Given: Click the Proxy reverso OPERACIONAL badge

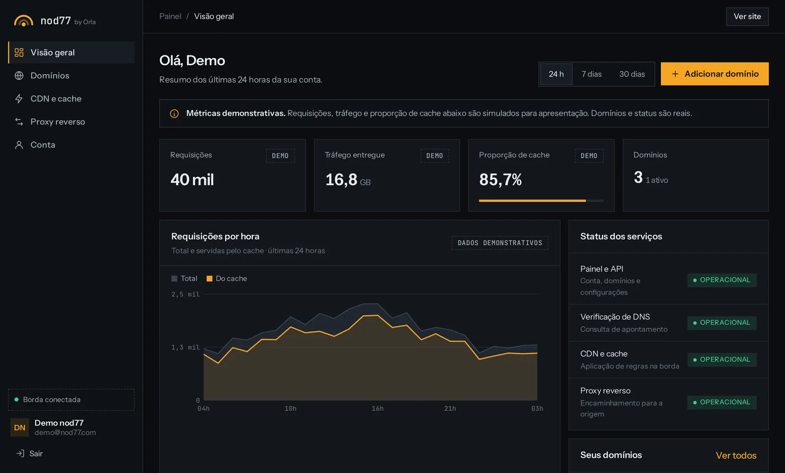Looking at the screenshot, I should point(722,402).
